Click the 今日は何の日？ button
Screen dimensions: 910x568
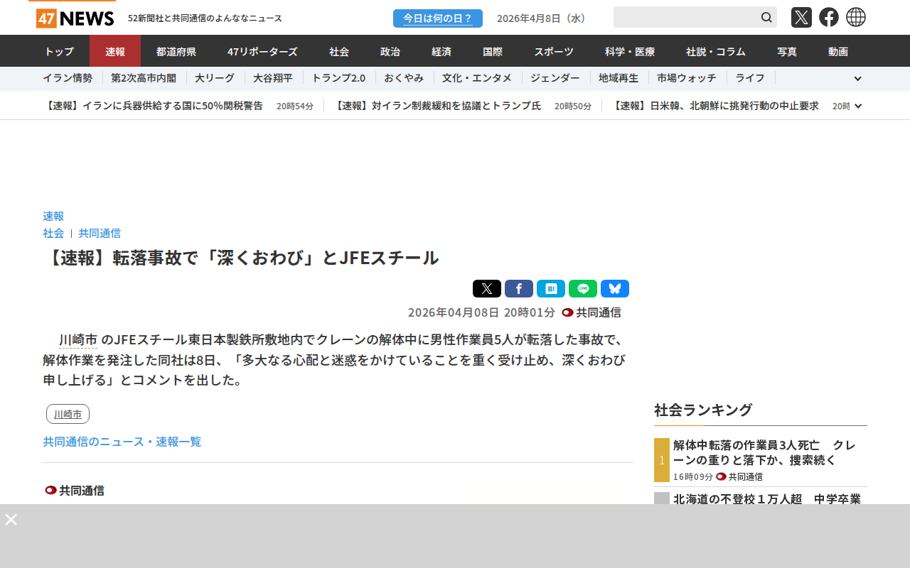pos(438,18)
